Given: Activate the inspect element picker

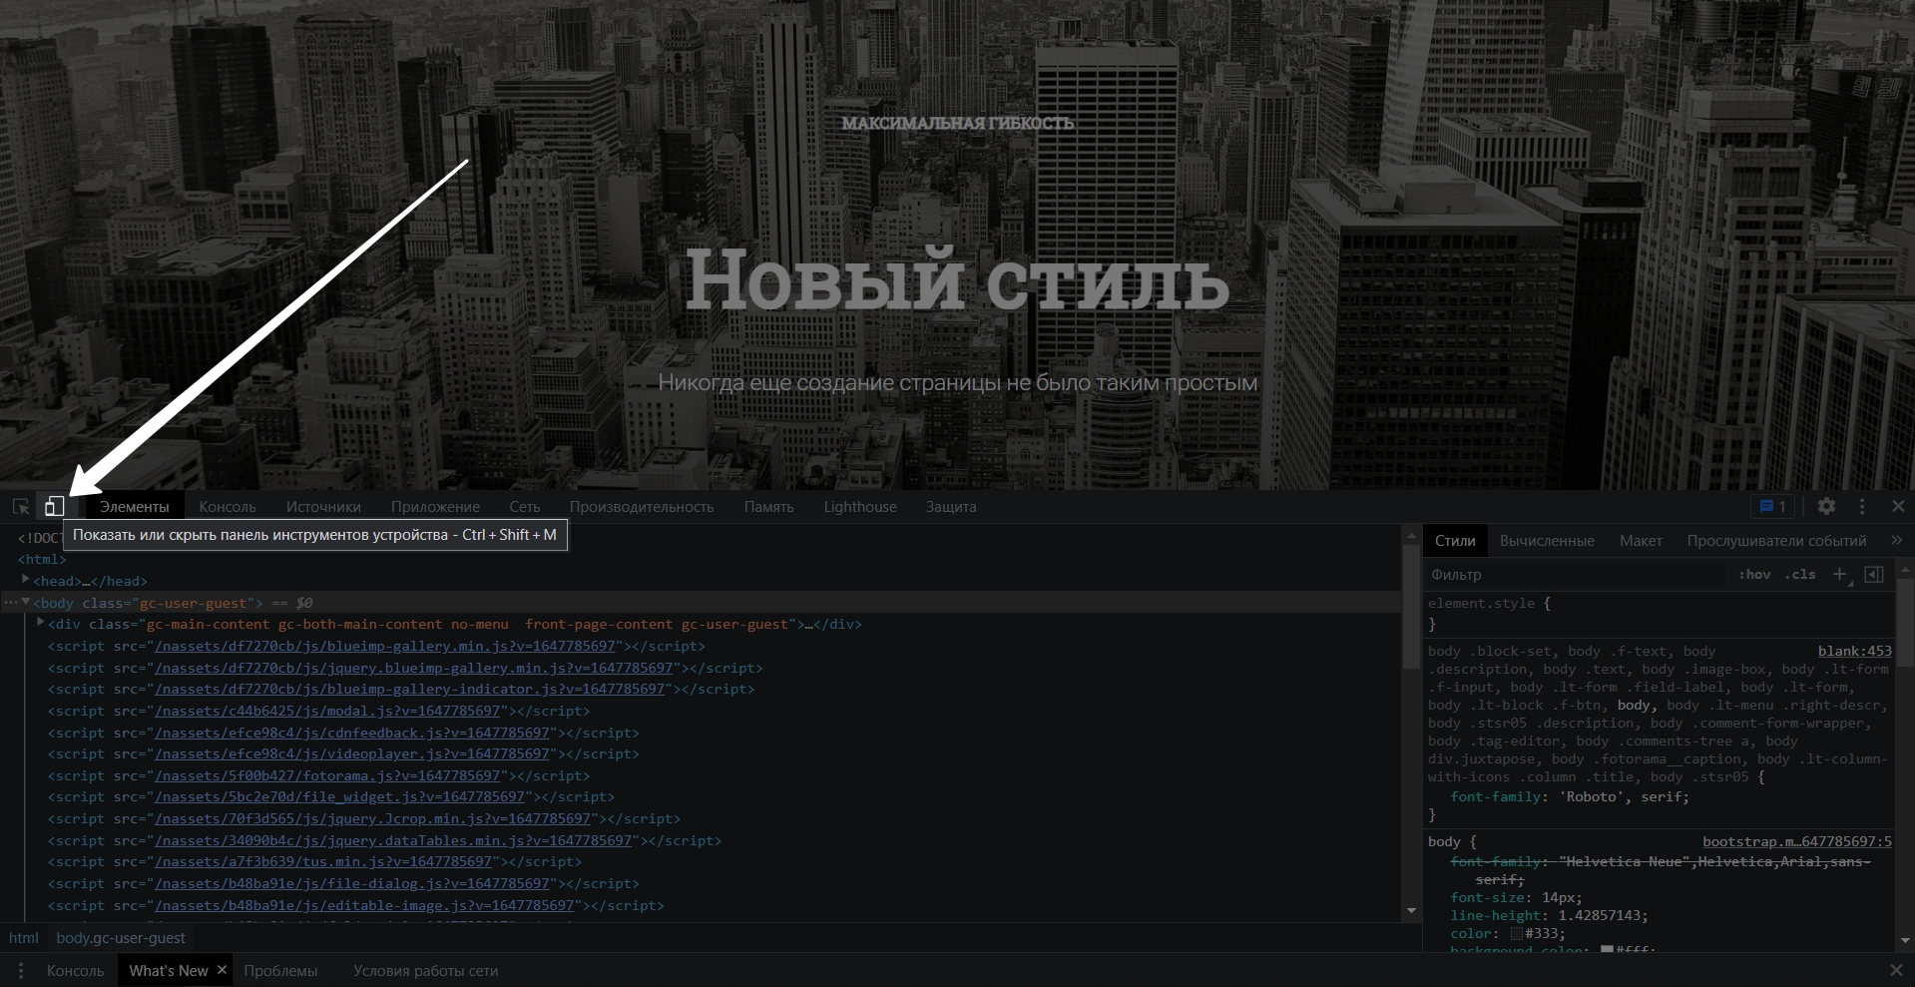Looking at the screenshot, I should pos(21,507).
